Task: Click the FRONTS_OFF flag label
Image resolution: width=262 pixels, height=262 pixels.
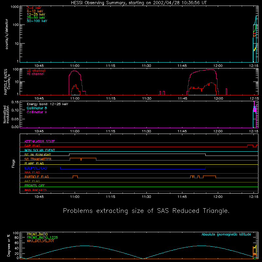Action: pyautogui.click(x=35, y=185)
